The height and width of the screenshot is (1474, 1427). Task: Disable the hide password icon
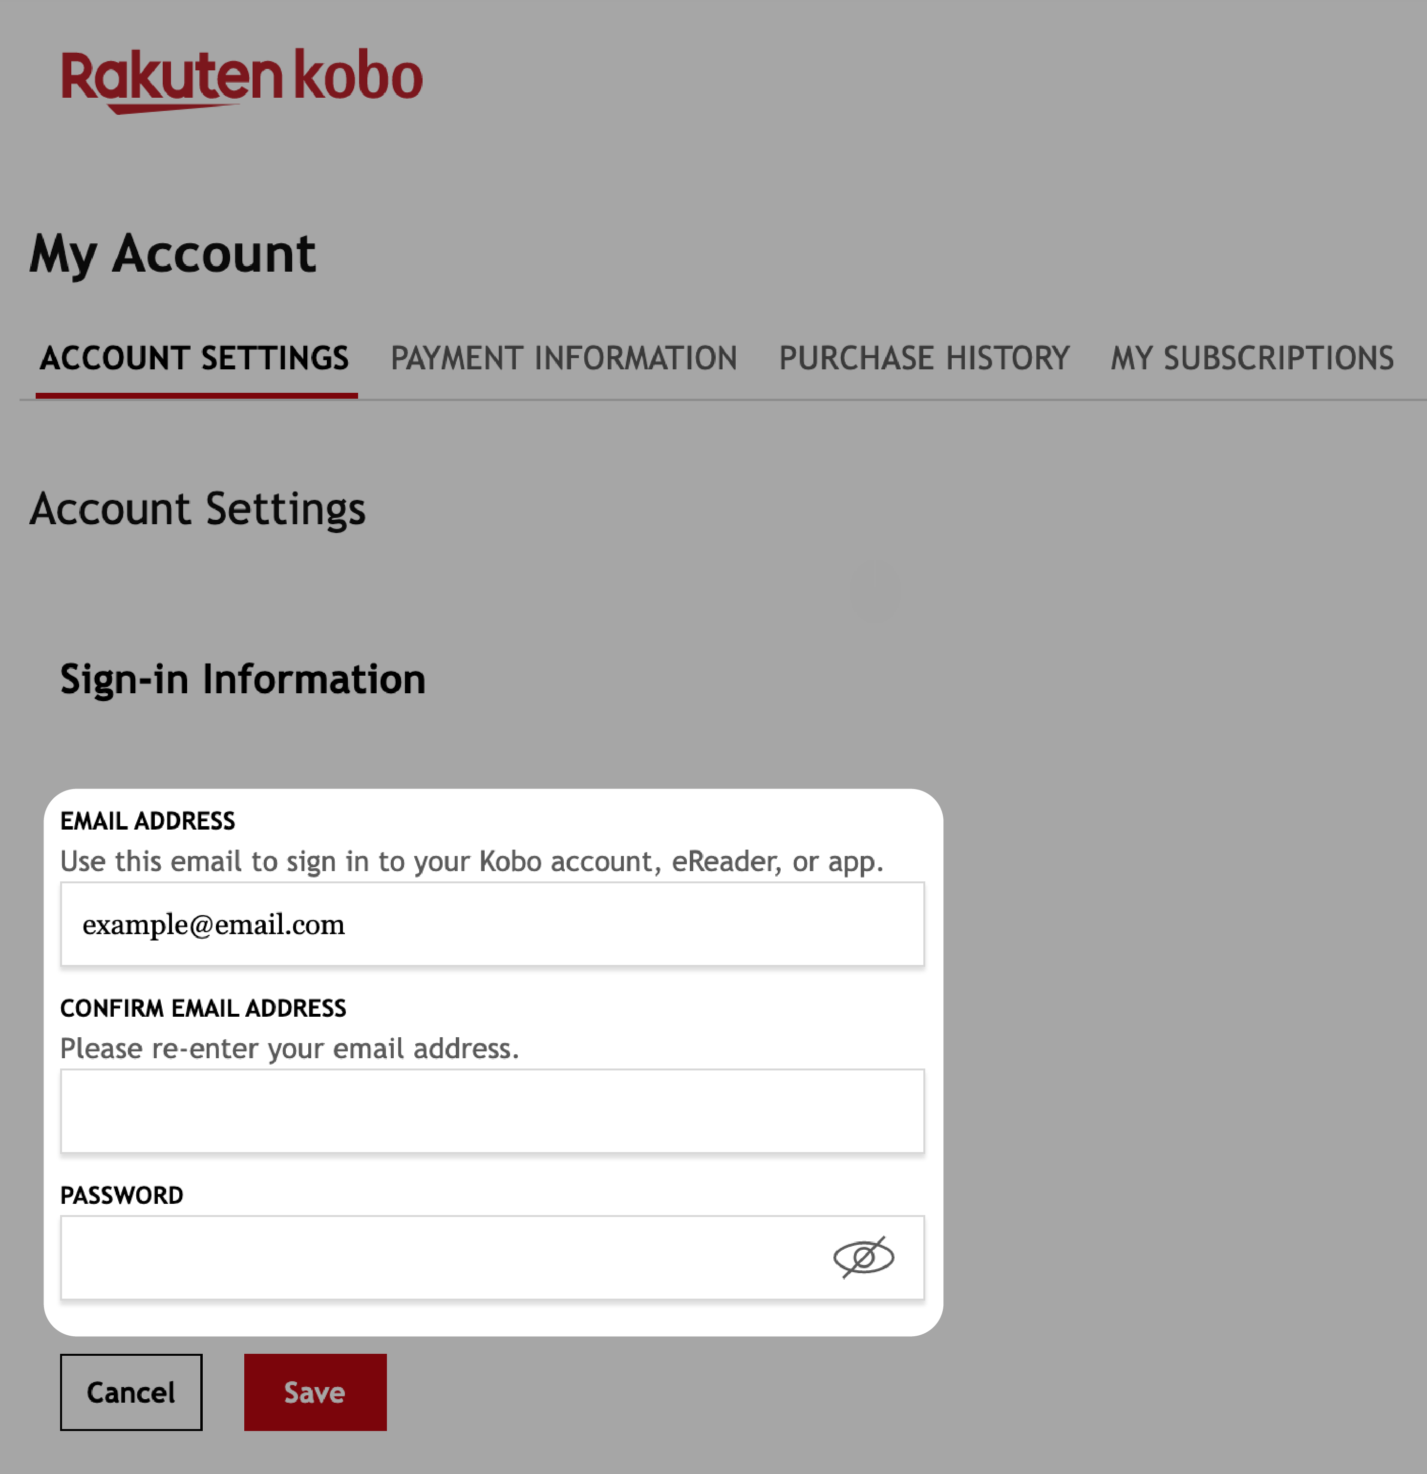865,1257
